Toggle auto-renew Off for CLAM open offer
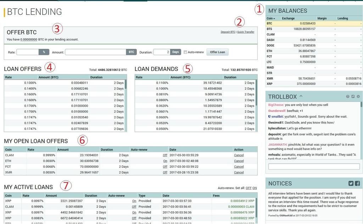Viewport: 363px width, 224px height. (165, 155)
